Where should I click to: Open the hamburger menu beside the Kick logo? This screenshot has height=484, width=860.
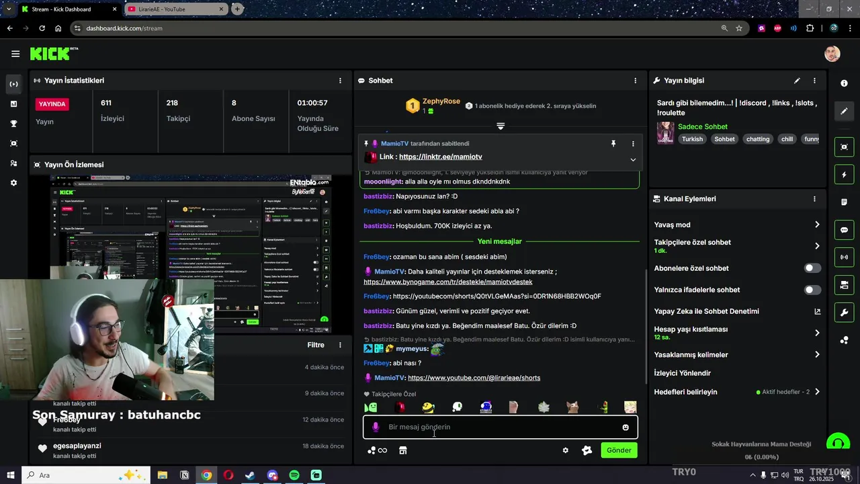(x=15, y=54)
